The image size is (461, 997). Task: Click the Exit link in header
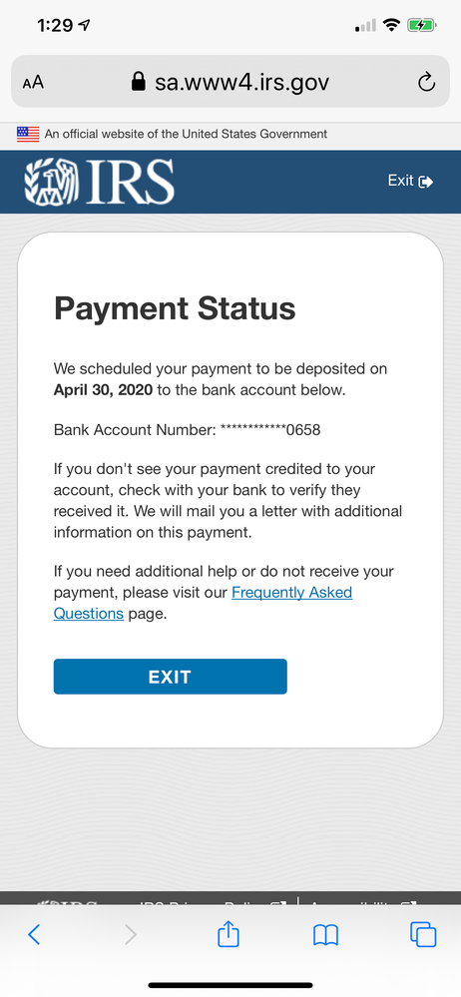coord(411,181)
